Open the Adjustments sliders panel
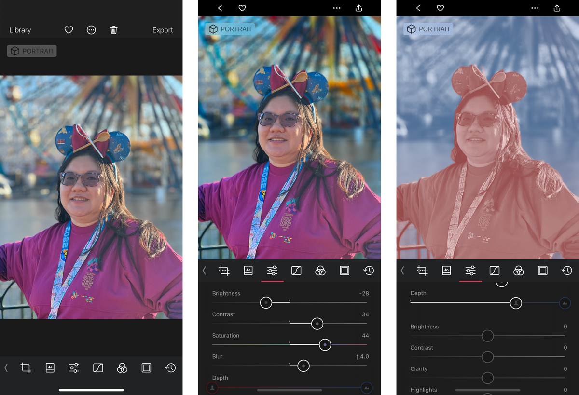Viewport: 579px width, 395px height. (x=272, y=271)
